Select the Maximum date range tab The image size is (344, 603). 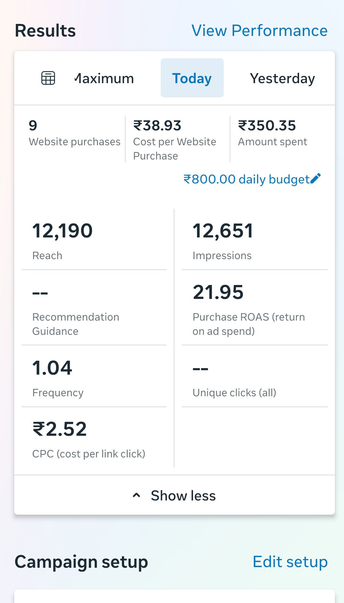coord(104,78)
